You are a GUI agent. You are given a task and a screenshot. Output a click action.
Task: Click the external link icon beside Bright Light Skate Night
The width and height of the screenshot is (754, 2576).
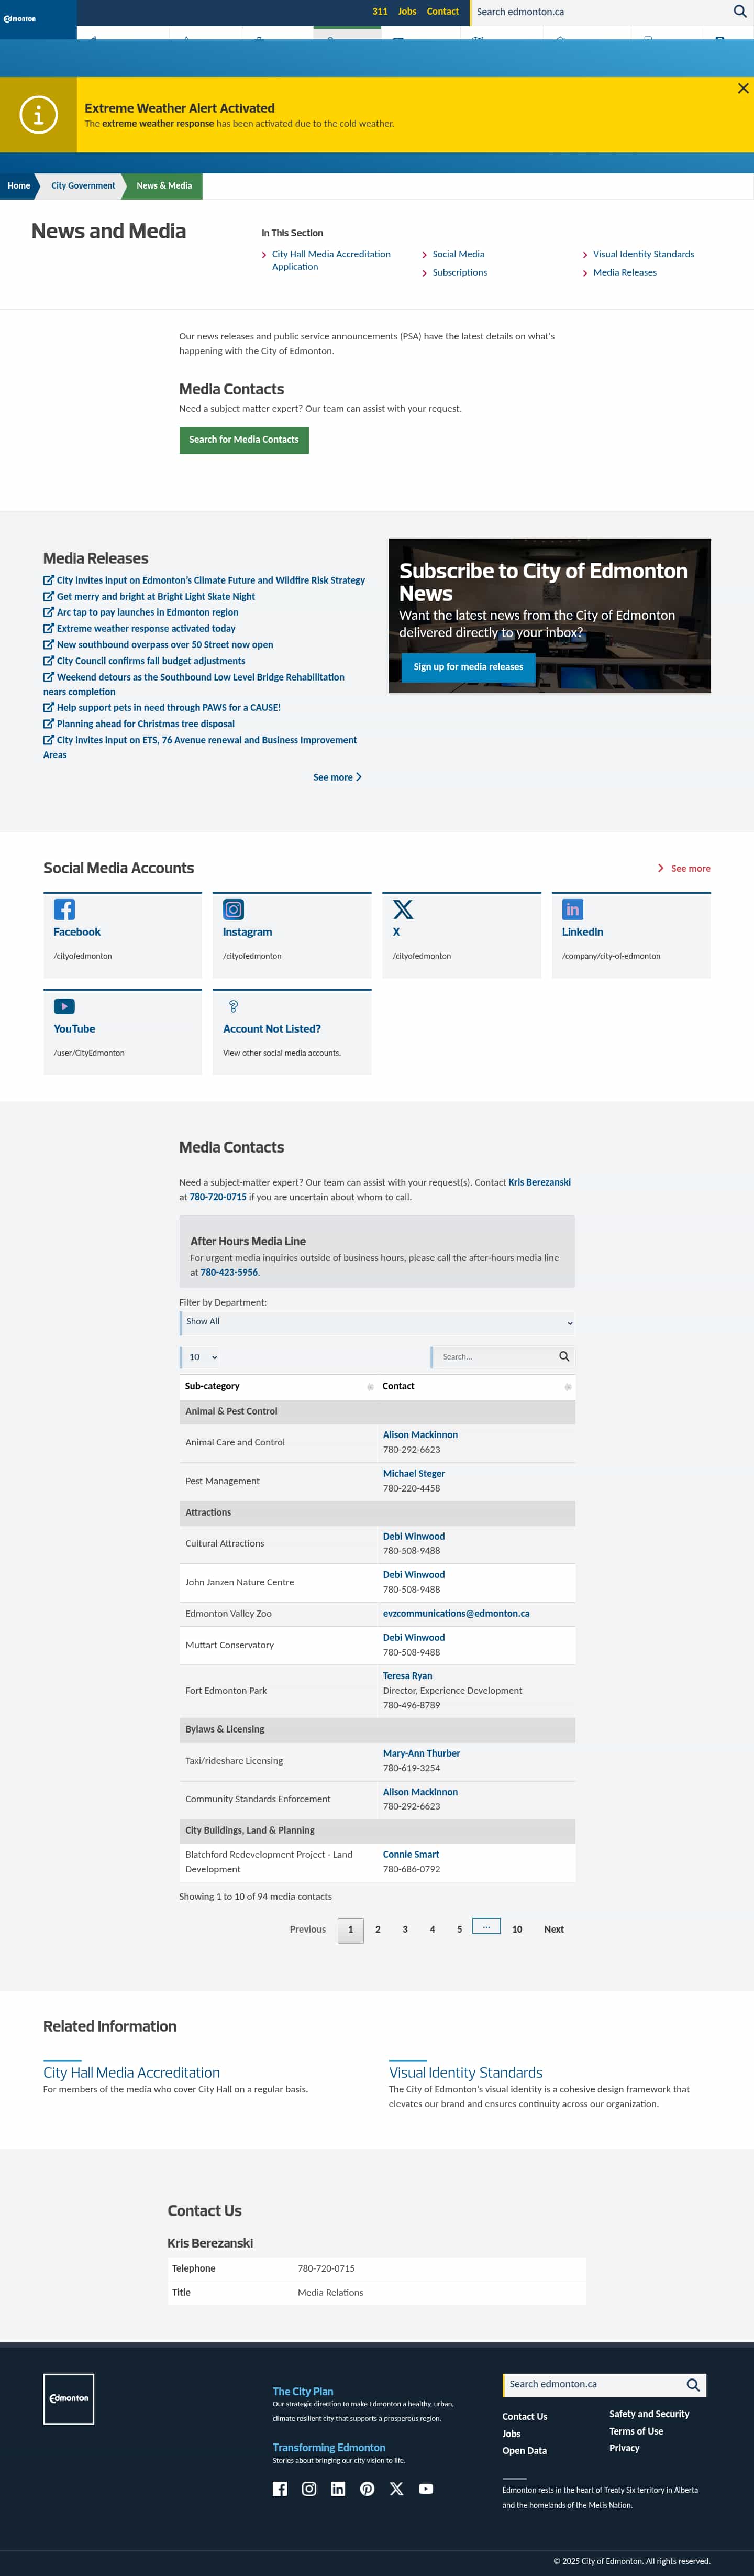[x=46, y=596]
